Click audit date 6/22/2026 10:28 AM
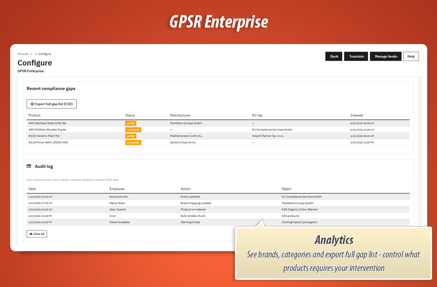The width and height of the screenshot is (437, 287). coord(40,196)
